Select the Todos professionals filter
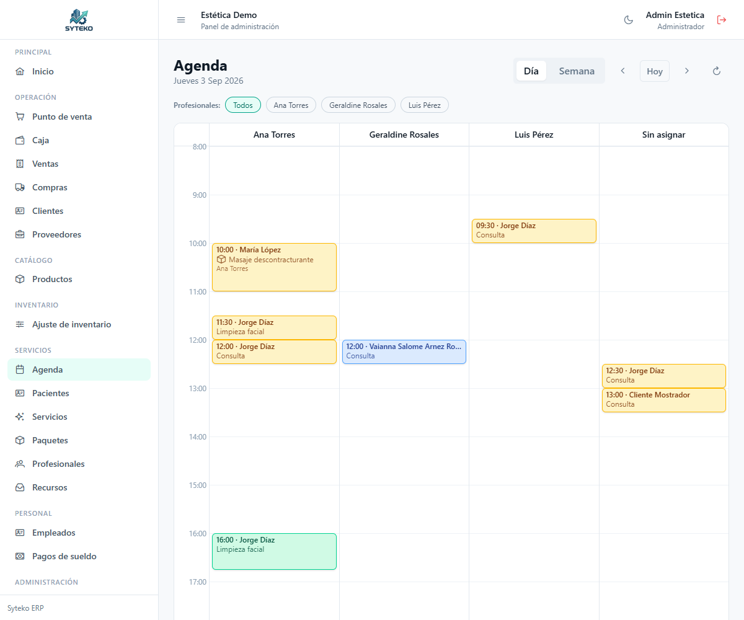Screen dimensions: 744x620 [243, 105]
